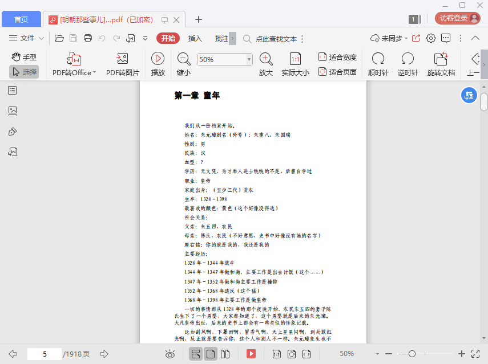Go to next page arrow
Screen dimensions: 488x364
[104, 354]
